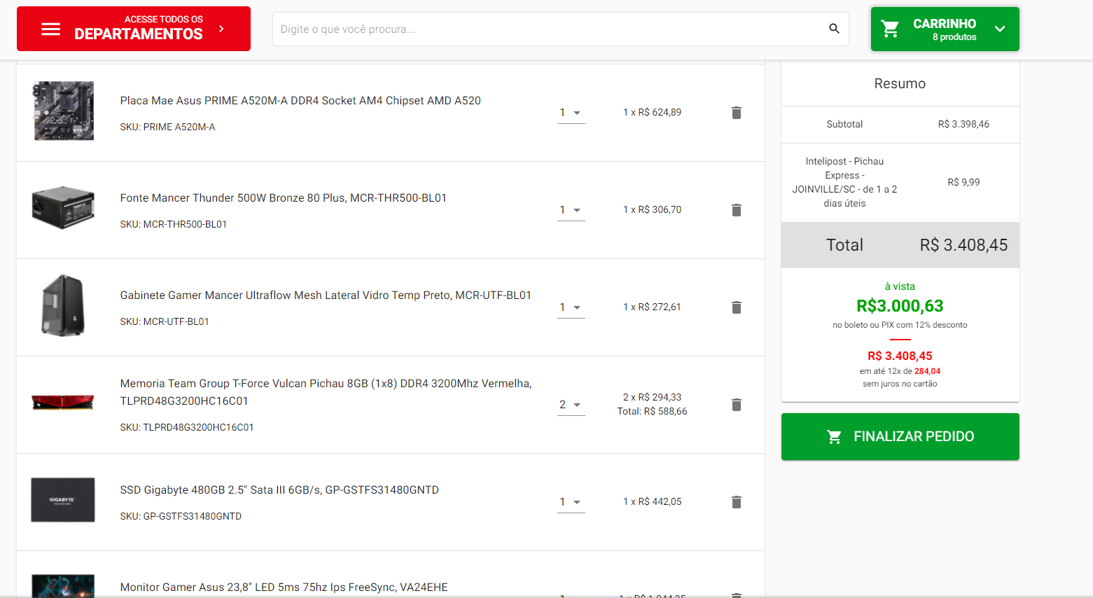
Task: Change quantity of SSD Gigabyte 480GB
Action: pos(571,502)
